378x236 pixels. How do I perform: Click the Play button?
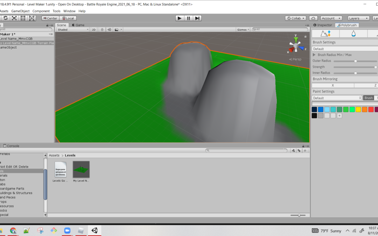pyautogui.click(x=179, y=18)
